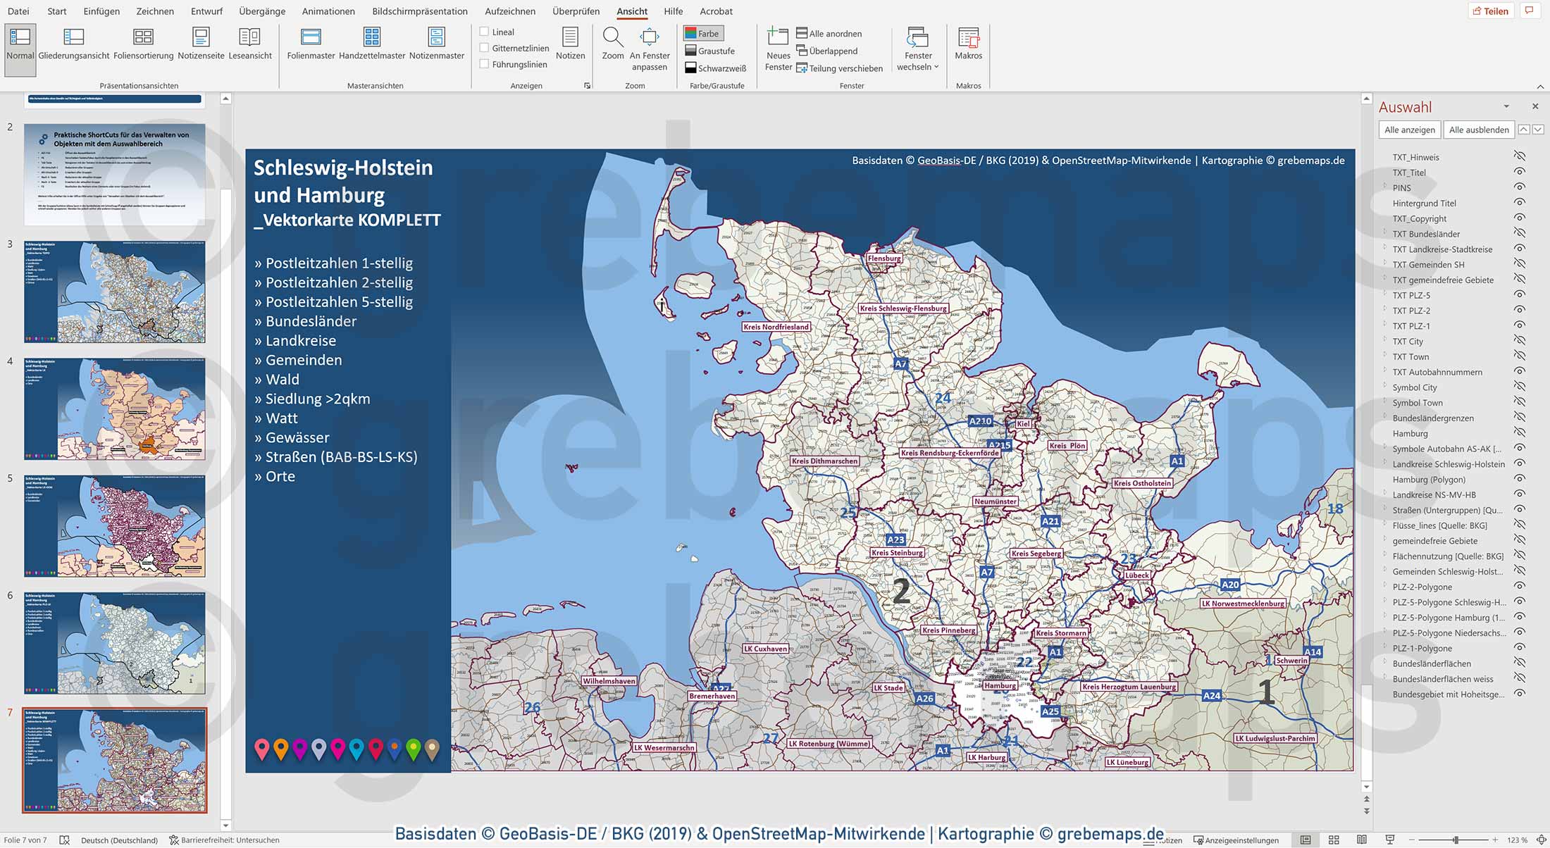This screenshot has width=1550, height=848.
Task: Open the Entwurf ribbon tab
Action: point(206,11)
